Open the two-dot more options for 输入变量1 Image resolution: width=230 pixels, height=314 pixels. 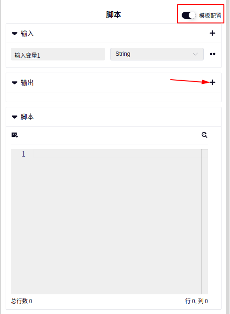click(213, 54)
